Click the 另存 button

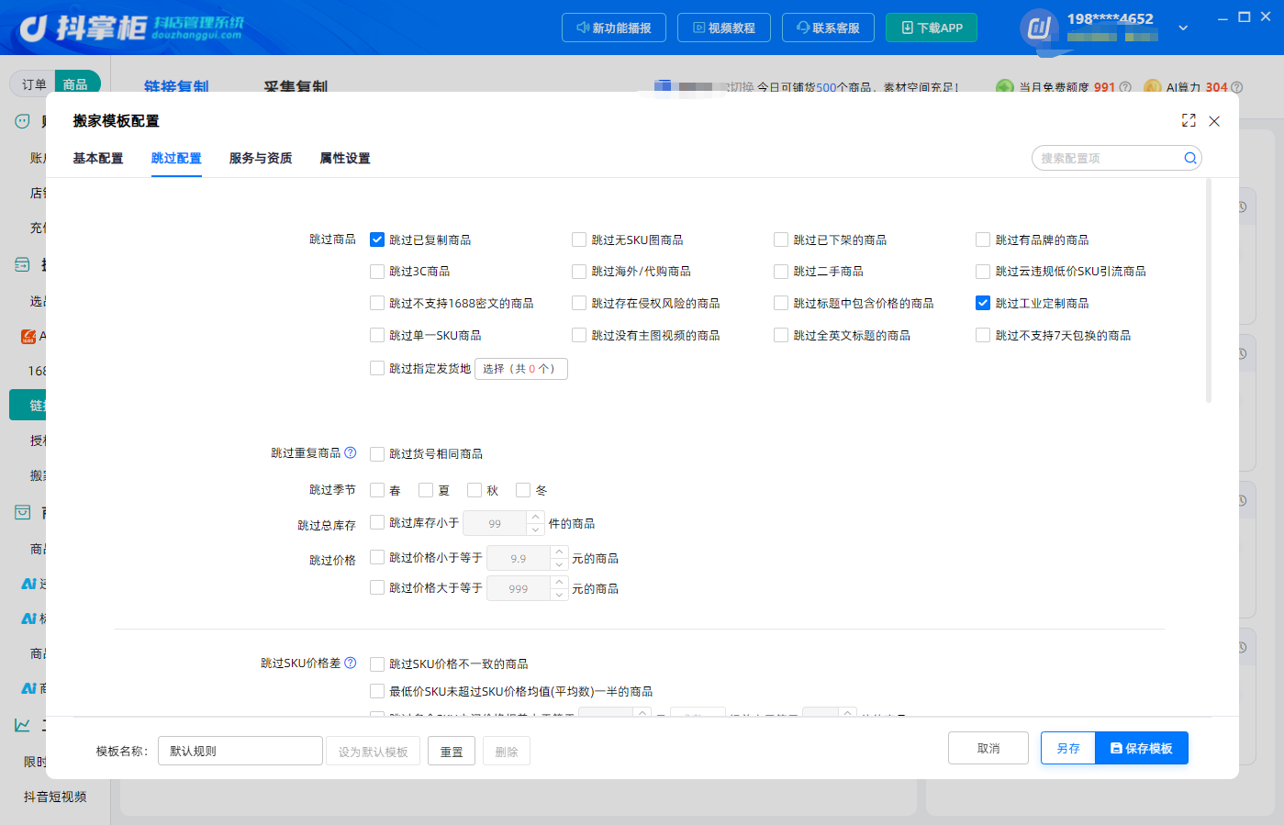(1068, 748)
